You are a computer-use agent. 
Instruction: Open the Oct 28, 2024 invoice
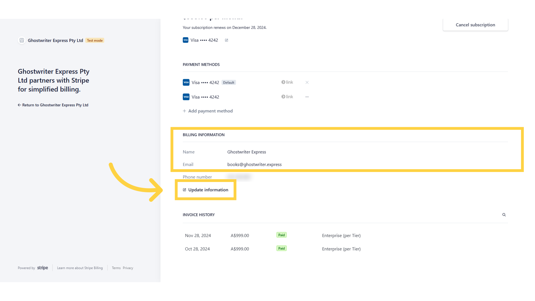(x=345, y=249)
